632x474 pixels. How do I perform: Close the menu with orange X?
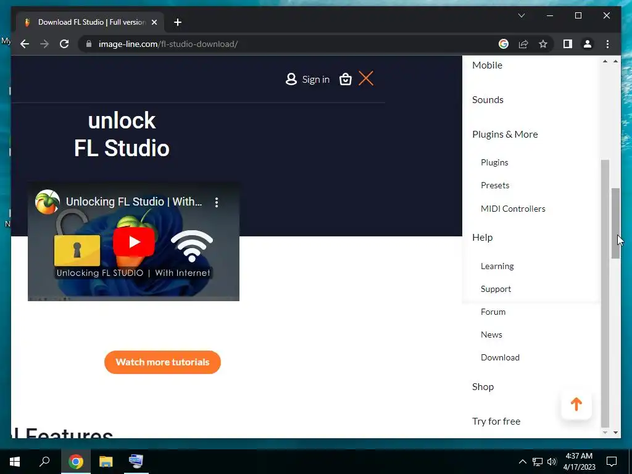(366, 78)
